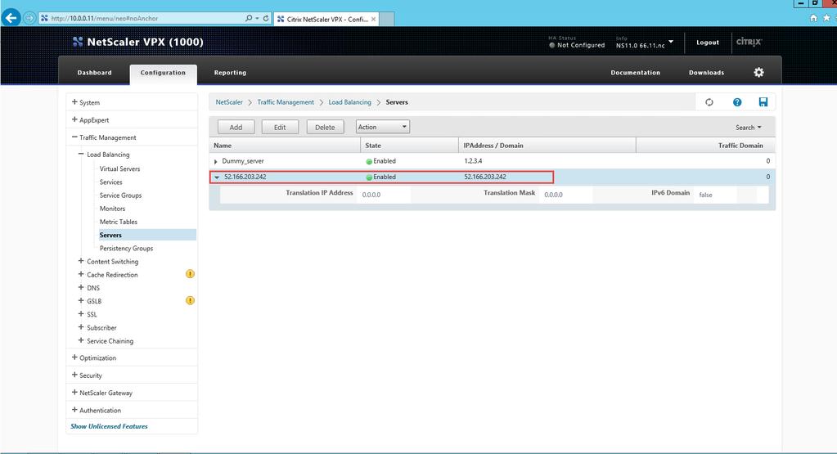Reload page via address bar refresh icon

point(265,18)
